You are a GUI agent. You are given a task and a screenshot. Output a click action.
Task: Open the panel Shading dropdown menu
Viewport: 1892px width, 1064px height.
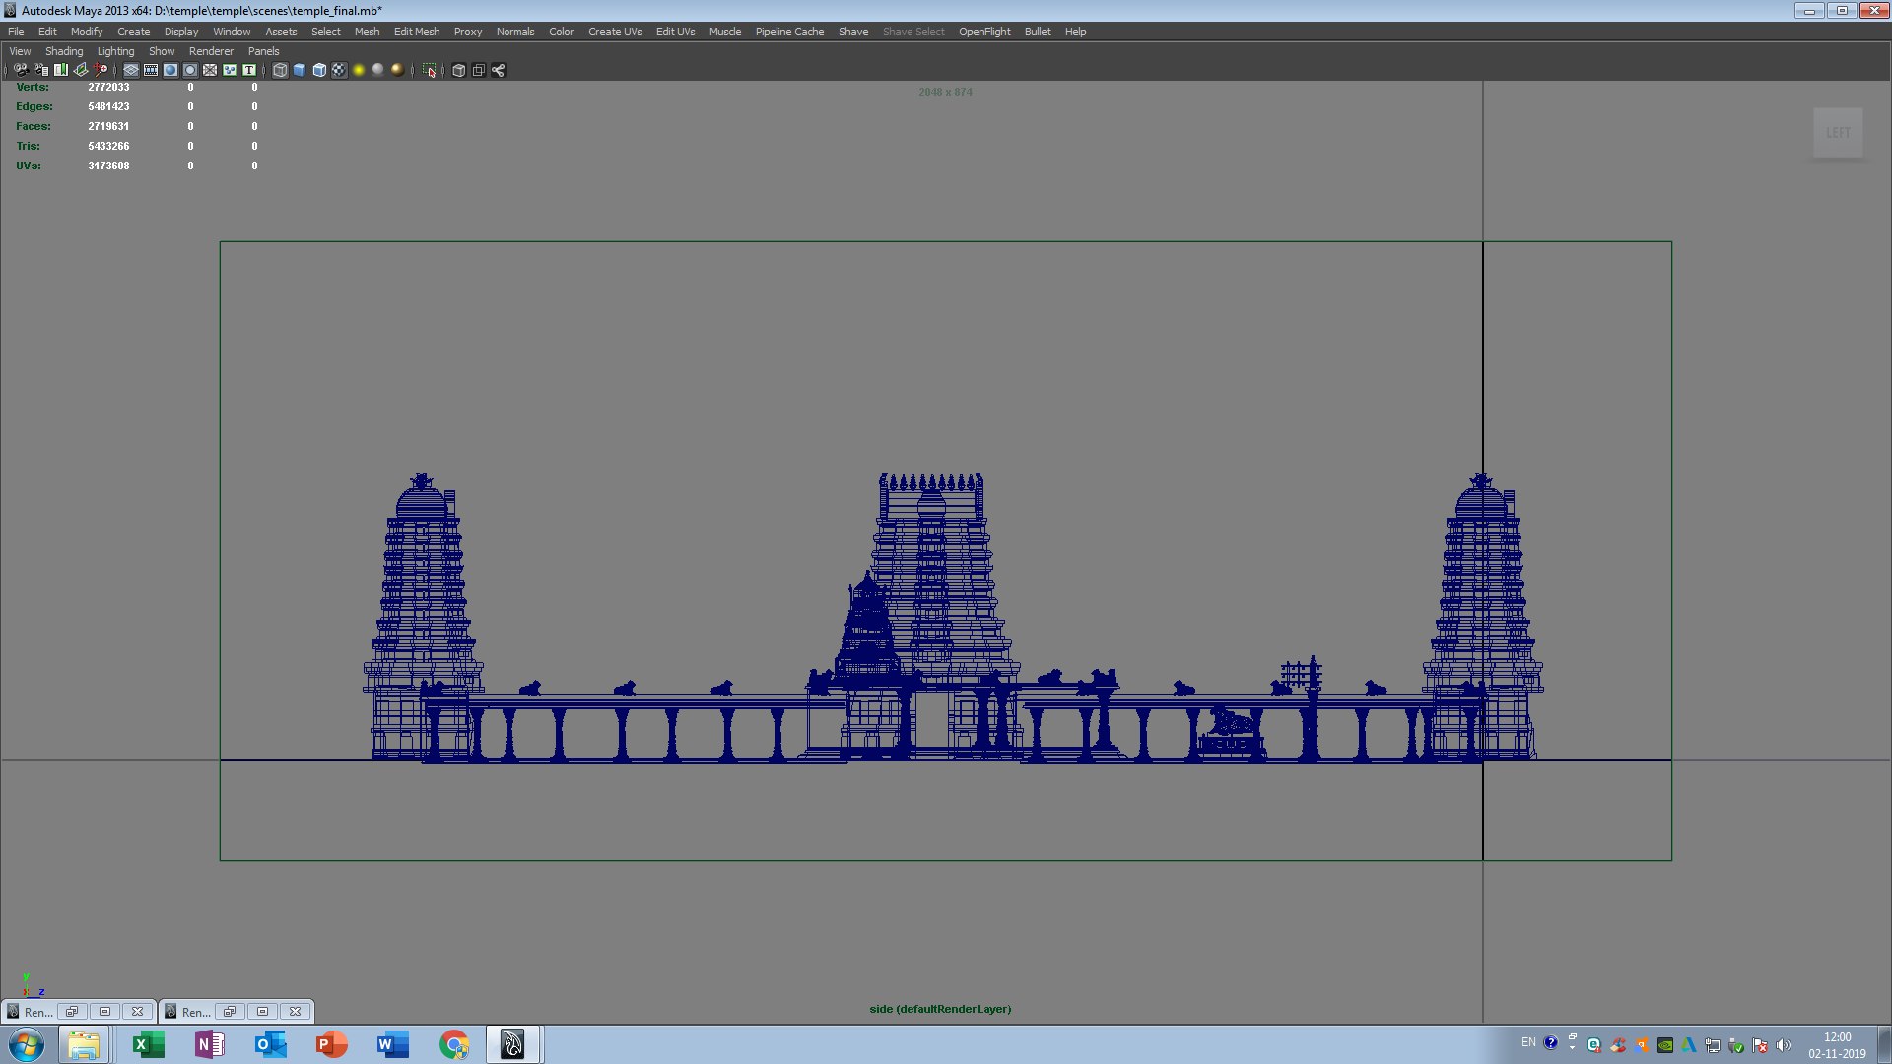click(64, 51)
